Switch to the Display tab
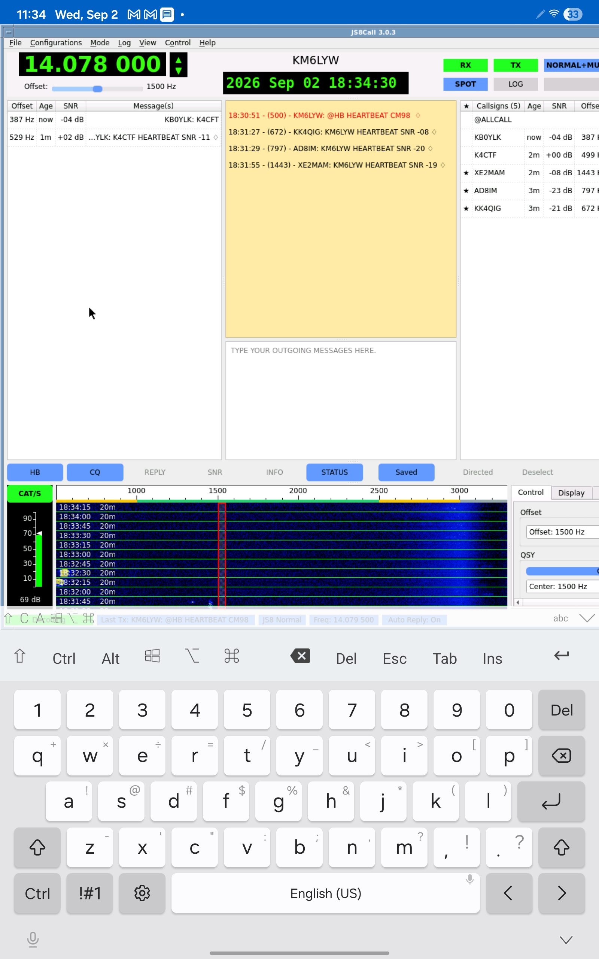Screen dimensions: 599x959 click(x=571, y=493)
